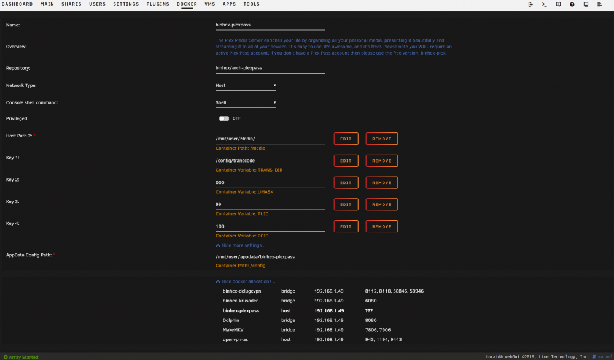Edit the Host Path 2 entry
Viewport: 614px width, 360px height.
[x=346, y=139]
